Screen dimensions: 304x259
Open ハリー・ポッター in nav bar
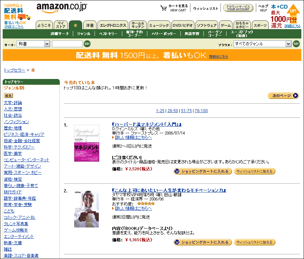tap(164, 34)
